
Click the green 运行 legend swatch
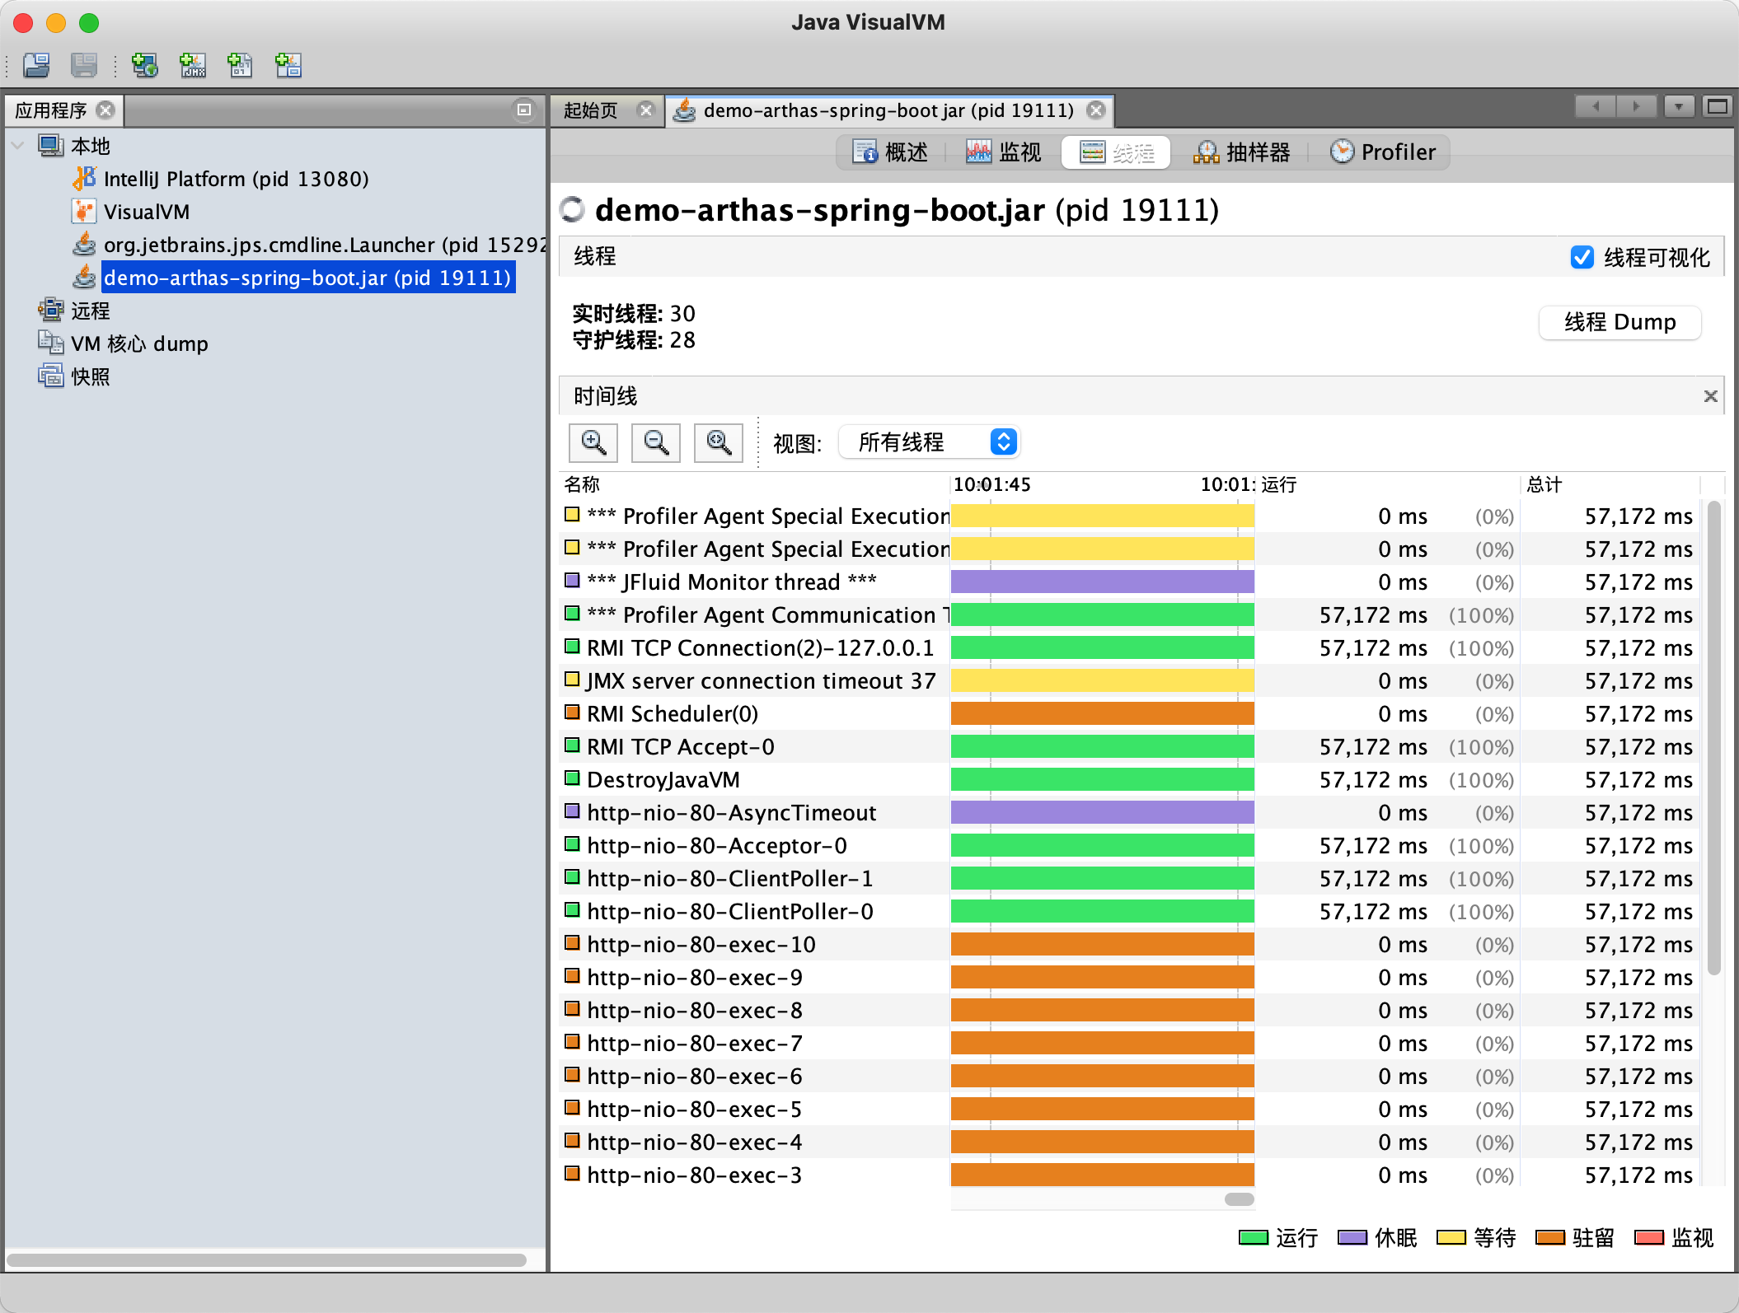pos(1253,1238)
